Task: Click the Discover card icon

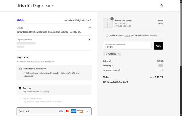Action: coord(80,111)
